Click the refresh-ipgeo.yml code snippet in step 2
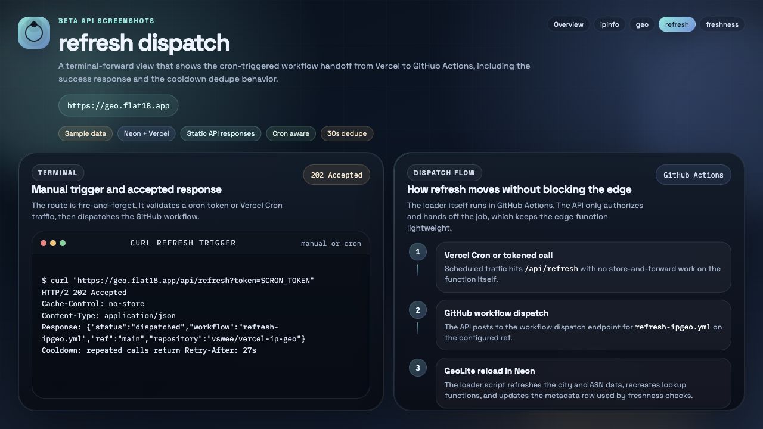 (x=672, y=327)
